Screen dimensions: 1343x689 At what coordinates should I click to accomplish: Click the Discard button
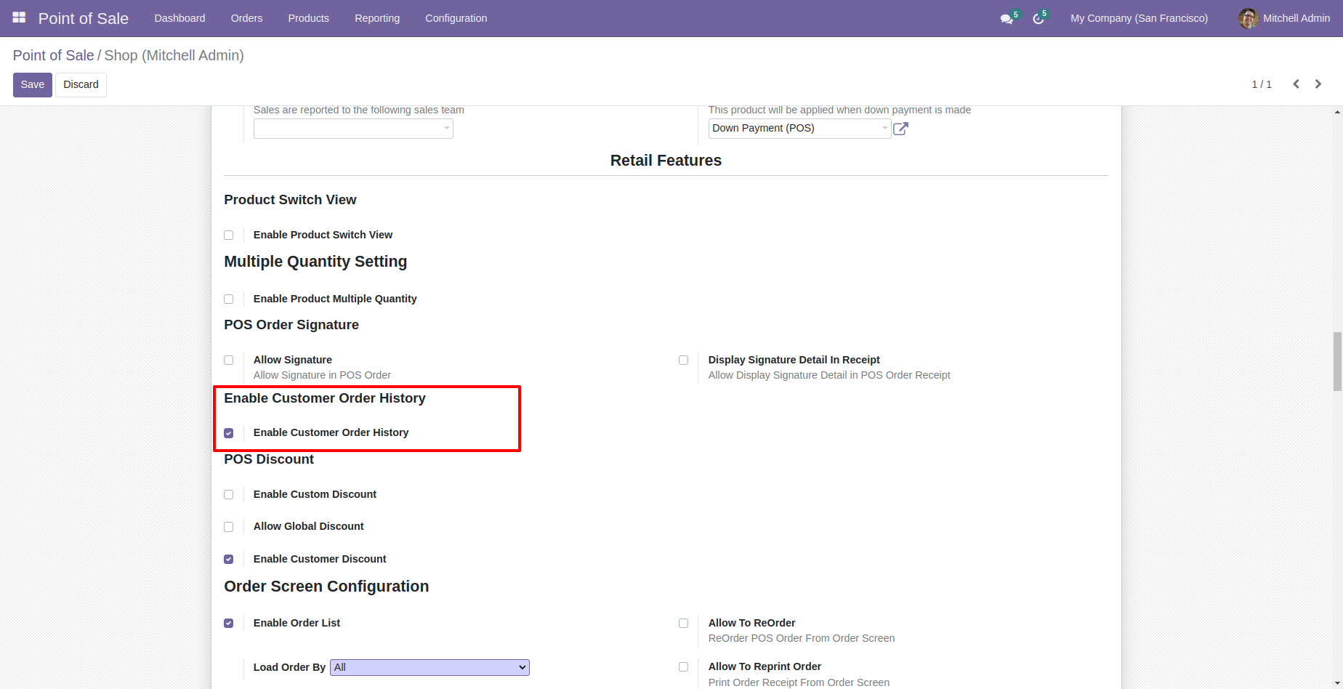tap(81, 84)
